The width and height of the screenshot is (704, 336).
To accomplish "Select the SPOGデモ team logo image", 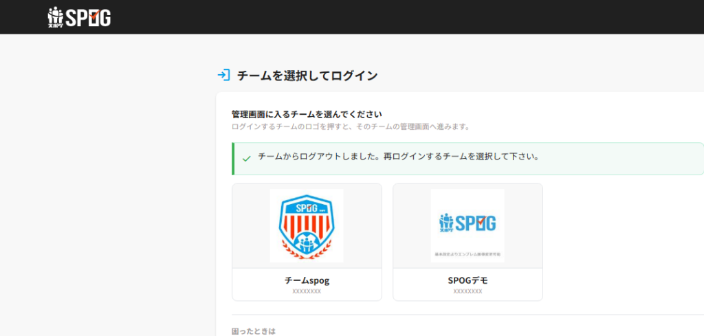I will pos(467,225).
